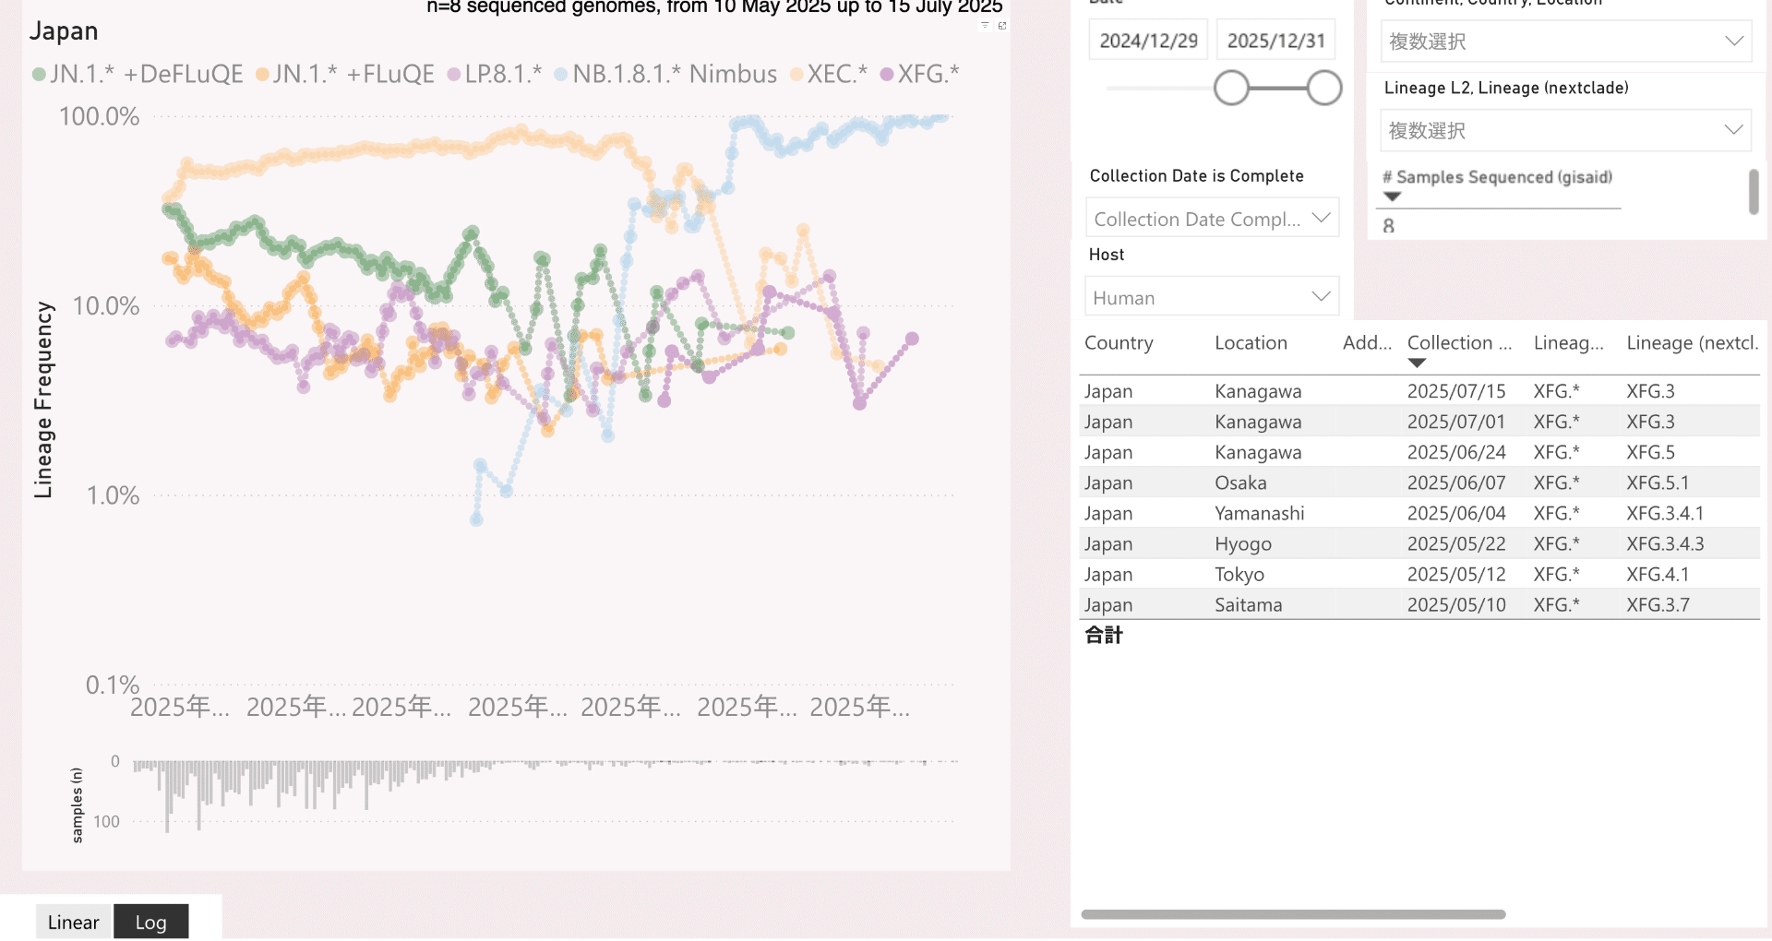Click the table's horizontal scrollbar
Viewport: 1772px width, 941px height.
(1292, 914)
